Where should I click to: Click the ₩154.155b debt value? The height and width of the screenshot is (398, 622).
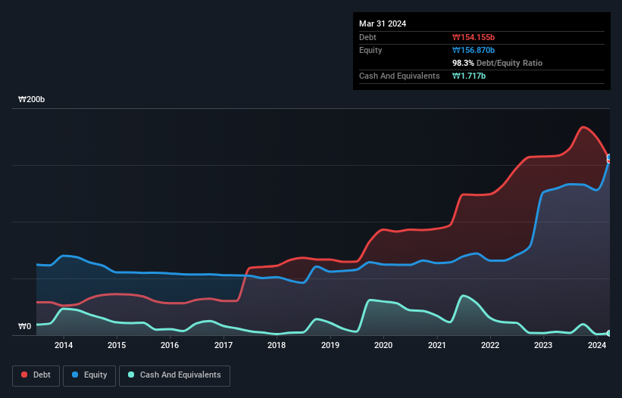click(x=474, y=37)
